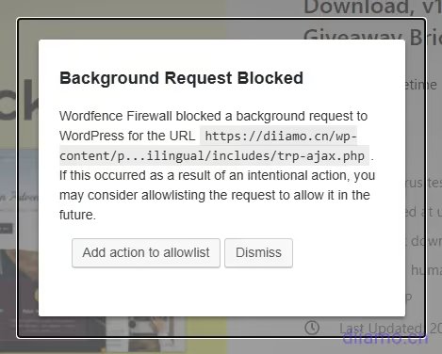
Task: Click the 'Add action to allowlist' button
Action: click(x=146, y=253)
